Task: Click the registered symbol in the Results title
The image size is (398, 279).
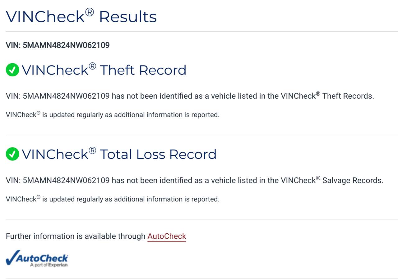Action: [x=90, y=12]
